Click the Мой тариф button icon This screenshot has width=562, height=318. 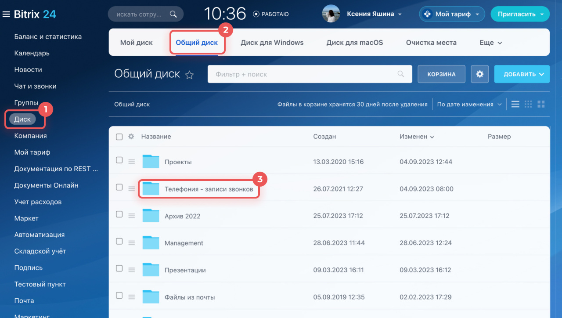pyautogui.click(x=427, y=14)
